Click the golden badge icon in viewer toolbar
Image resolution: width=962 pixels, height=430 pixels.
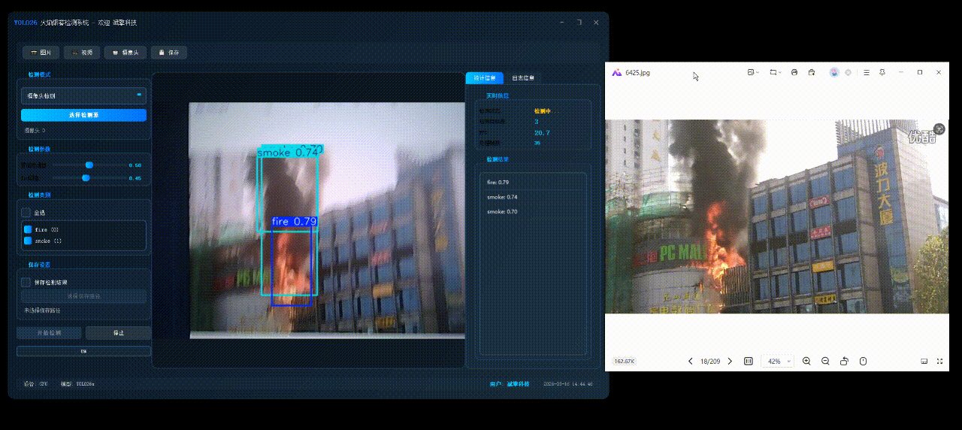pyautogui.click(x=848, y=72)
